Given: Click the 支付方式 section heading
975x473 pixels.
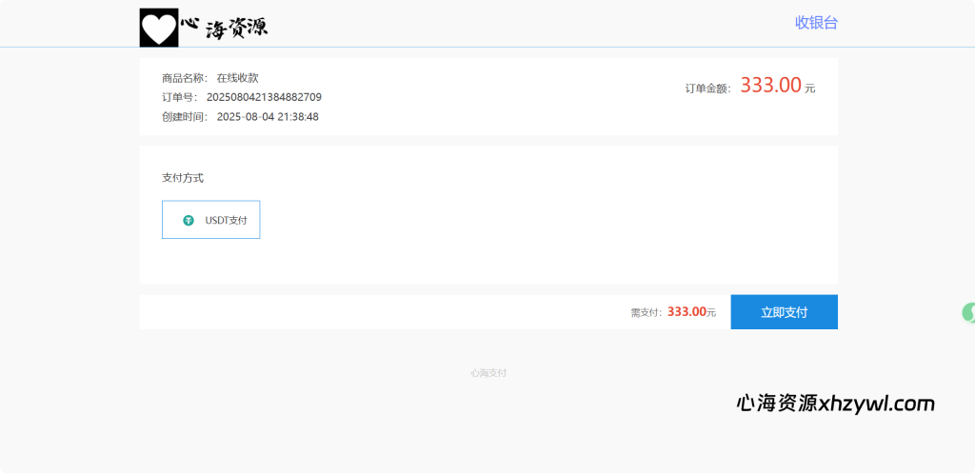Looking at the screenshot, I should click(183, 178).
